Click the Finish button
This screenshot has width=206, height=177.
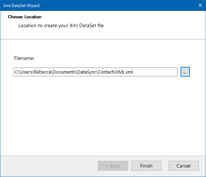point(146,166)
